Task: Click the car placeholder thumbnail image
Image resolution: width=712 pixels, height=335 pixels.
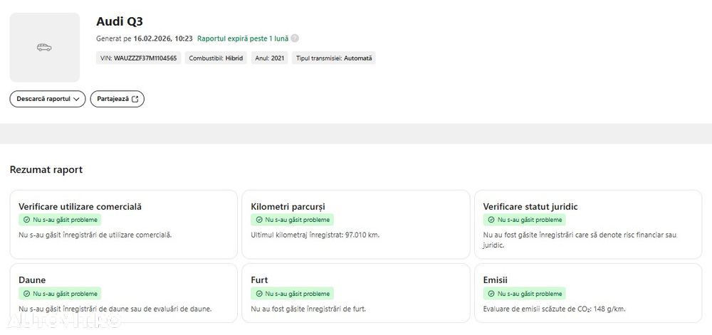Action: click(x=44, y=47)
